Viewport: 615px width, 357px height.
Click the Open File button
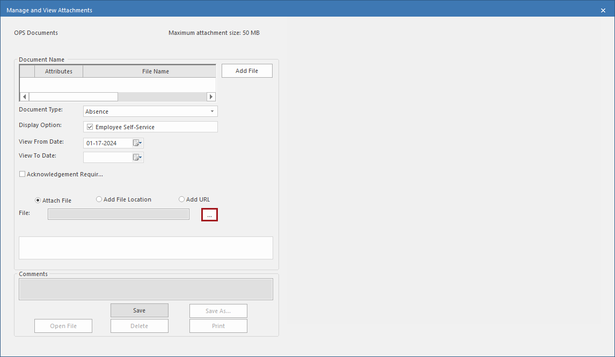(x=63, y=325)
